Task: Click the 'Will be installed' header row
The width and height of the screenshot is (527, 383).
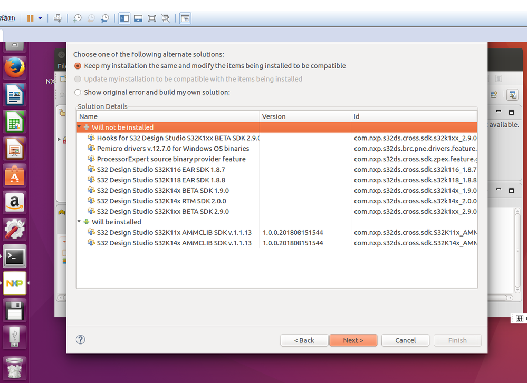Action: 277,222
